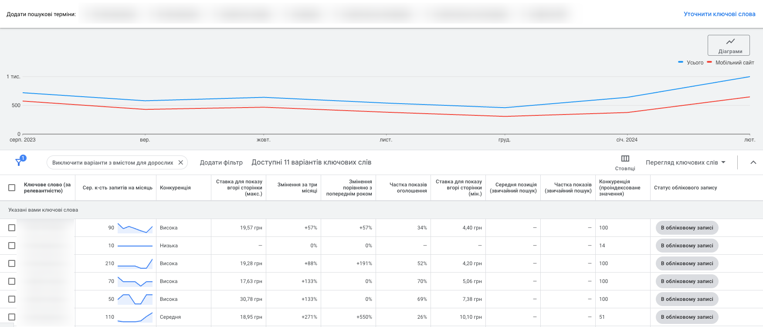Click the trend sparkline for 90 searches row
763x327 pixels.
135,228
